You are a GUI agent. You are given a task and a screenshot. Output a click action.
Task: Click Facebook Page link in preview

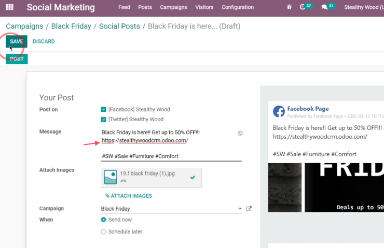(x=308, y=109)
